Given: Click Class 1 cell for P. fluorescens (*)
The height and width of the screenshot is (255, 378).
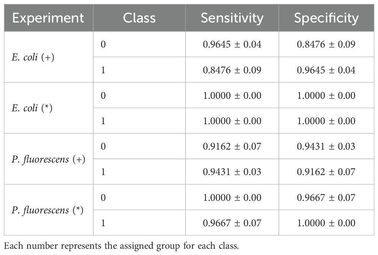Looking at the screenshot, I should point(103,223).
